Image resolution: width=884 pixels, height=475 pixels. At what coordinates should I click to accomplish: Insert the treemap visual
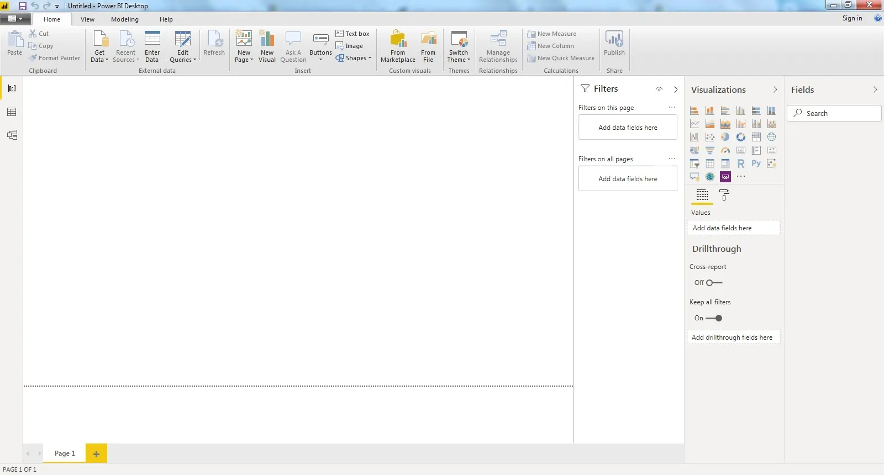click(x=756, y=137)
